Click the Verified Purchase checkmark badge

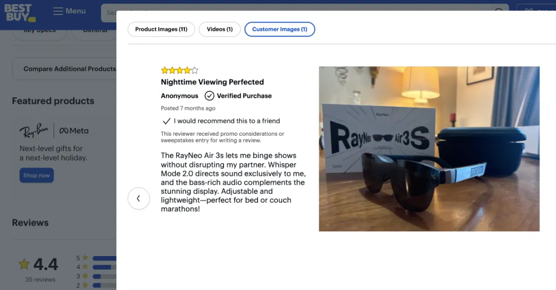[x=209, y=96]
